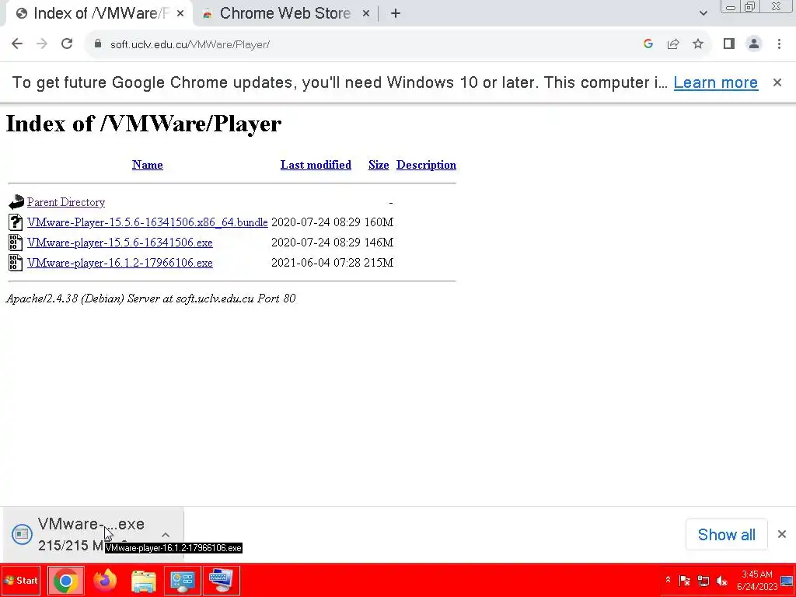This screenshot has width=796, height=597.
Task: Close the Chrome Web Store tab
Action: pyautogui.click(x=365, y=13)
